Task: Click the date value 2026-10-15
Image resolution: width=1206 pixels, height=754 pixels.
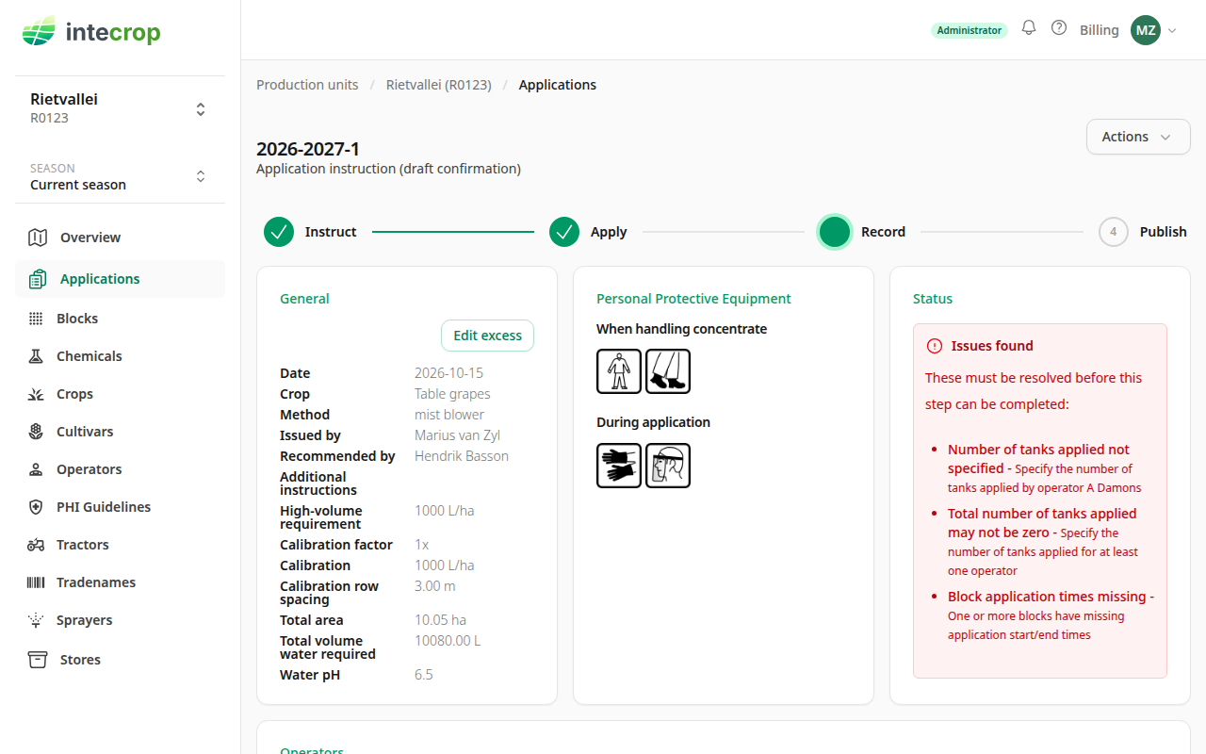Action: click(x=448, y=373)
